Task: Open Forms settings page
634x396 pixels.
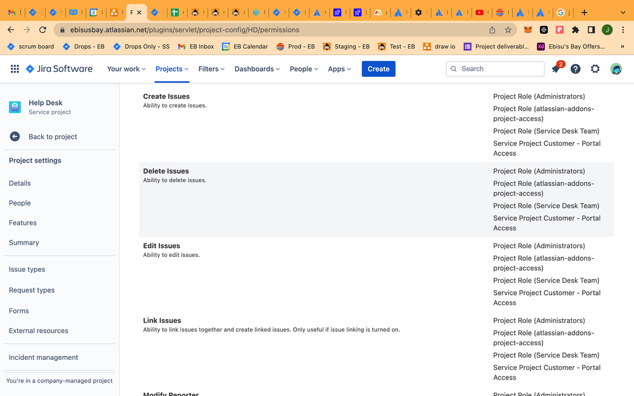Action: (x=19, y=311)
